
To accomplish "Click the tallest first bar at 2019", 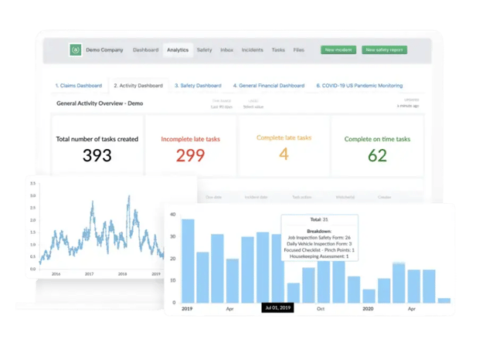I will tap(188, 261).
